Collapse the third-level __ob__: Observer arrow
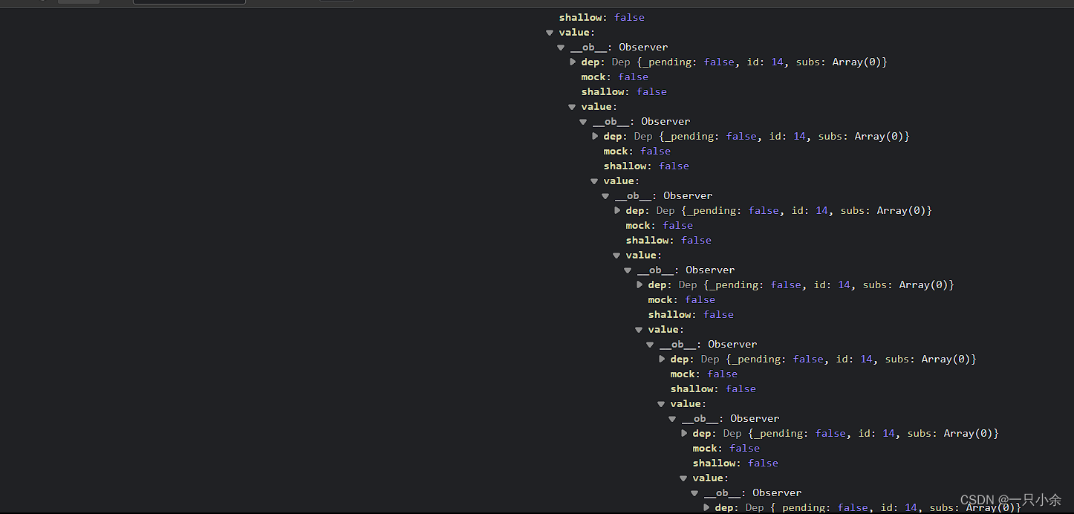Image resolution: width=1074 pixels, height=514 pixels. (x=605, y=196)
